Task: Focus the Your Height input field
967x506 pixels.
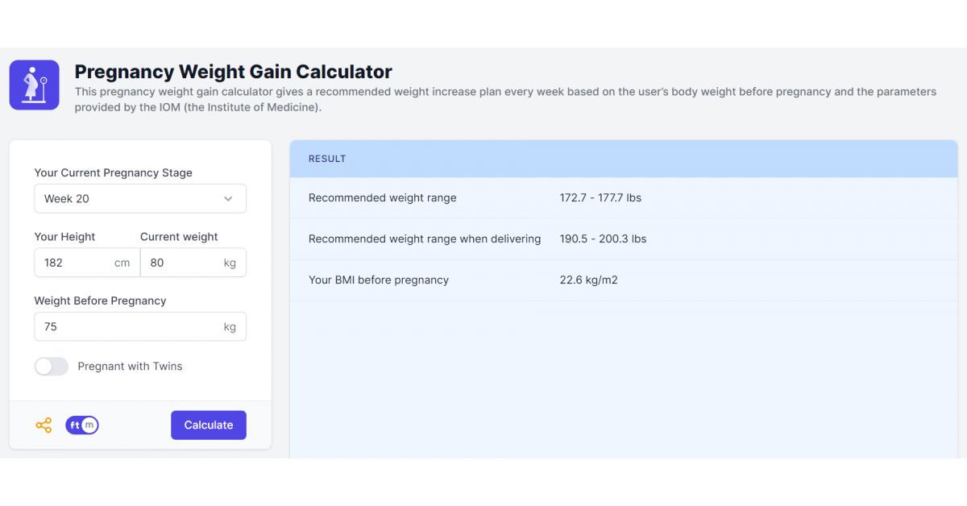Action: coord(74,263)
